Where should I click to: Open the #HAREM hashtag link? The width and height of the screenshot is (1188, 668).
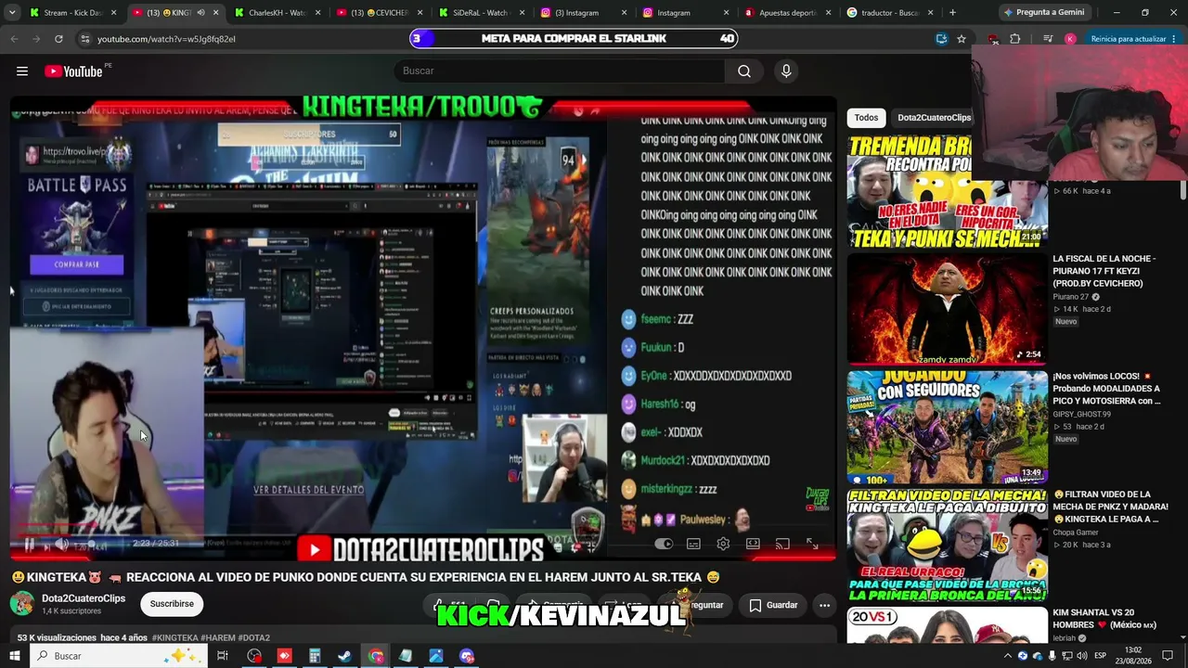[218, 638]
